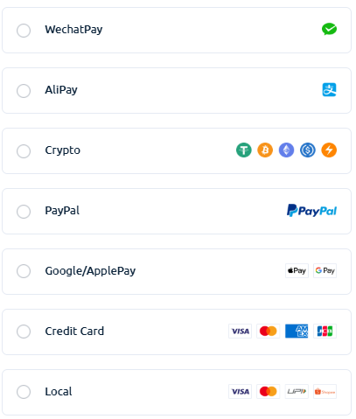356x419 pixels.
Task: Click the green Tether coin icon
Action: [244, 150]
